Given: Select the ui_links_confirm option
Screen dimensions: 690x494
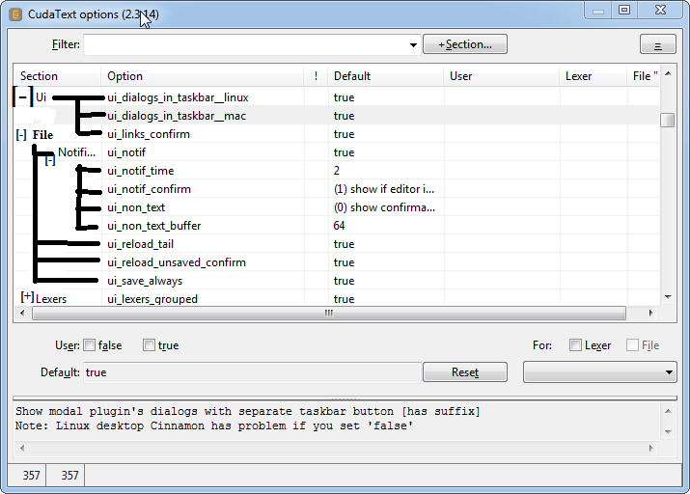Looking at the screenshot, I should pos(149,134).
